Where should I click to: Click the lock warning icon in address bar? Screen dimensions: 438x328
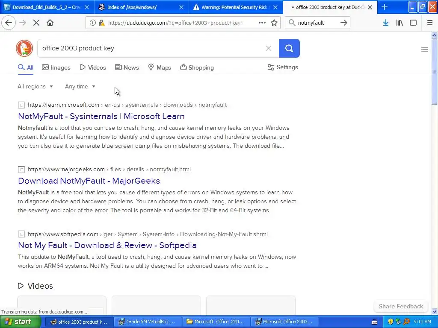(102, 23)
